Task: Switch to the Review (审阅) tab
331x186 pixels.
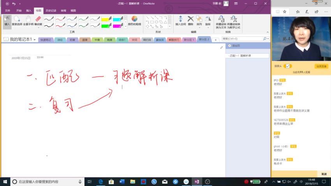Action: click(63, 11)
